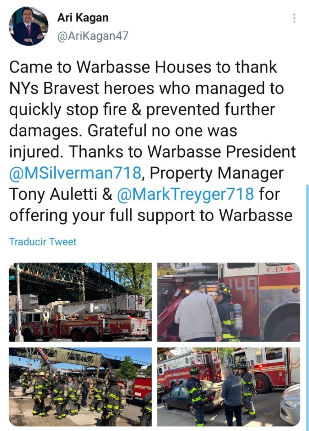
Task: Open the @MarkTreyger718 mention
Action: 185,194
